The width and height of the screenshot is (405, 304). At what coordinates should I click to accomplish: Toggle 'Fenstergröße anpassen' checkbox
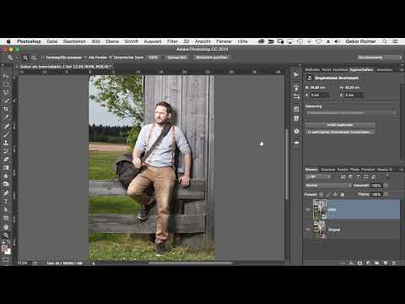[x=43, y=57]
